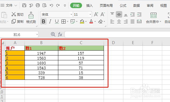Decrease font size with A- icon
Screen dimensions: 170x102
tap(103, 14)
